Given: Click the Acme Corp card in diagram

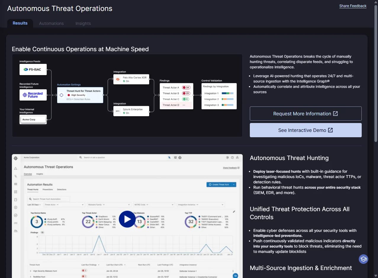Looking at the screenshot, I should [x=33, y=119].
